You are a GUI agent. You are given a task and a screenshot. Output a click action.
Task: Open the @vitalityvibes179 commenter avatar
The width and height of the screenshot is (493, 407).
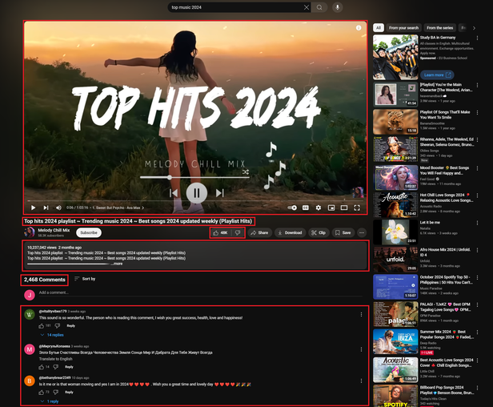(30, 314)
